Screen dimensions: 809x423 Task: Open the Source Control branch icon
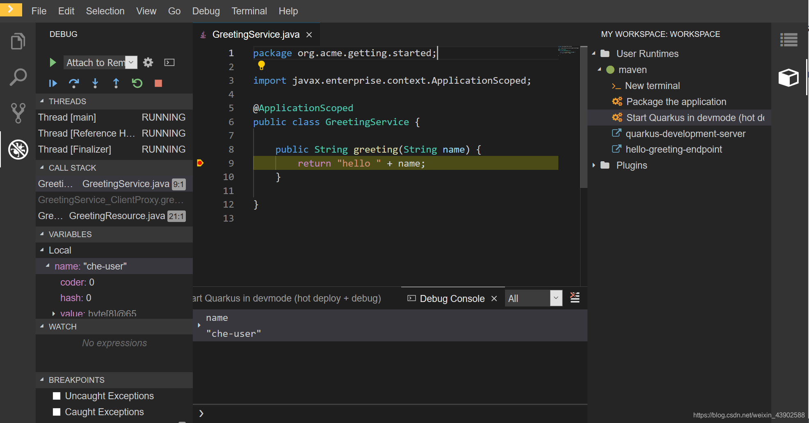pos(18,113)
